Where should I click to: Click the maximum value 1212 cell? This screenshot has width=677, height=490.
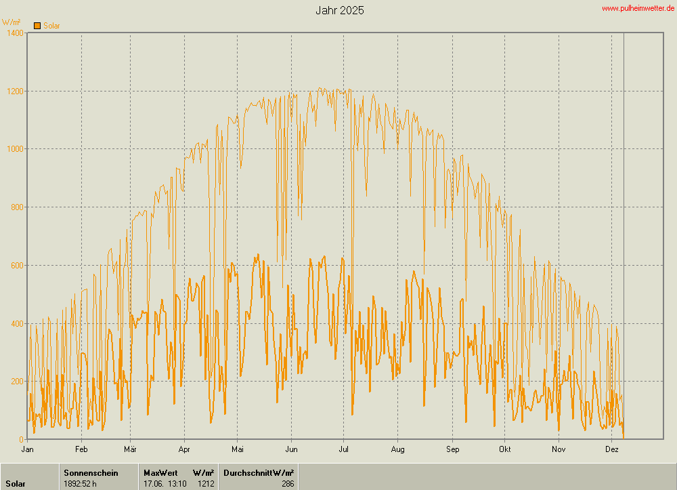click(206, 484)
